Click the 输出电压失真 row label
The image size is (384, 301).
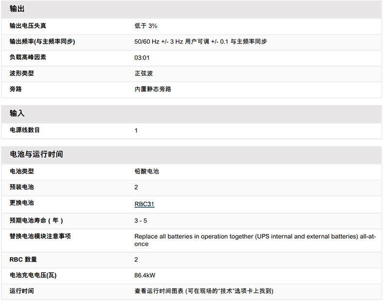[x=28, y=26]
